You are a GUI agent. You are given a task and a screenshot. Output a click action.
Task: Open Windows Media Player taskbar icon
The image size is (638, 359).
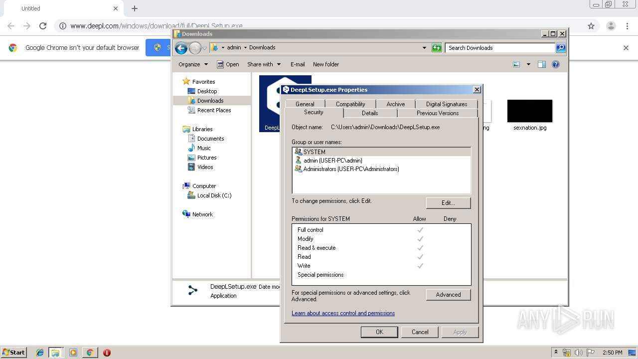[73, 353]
